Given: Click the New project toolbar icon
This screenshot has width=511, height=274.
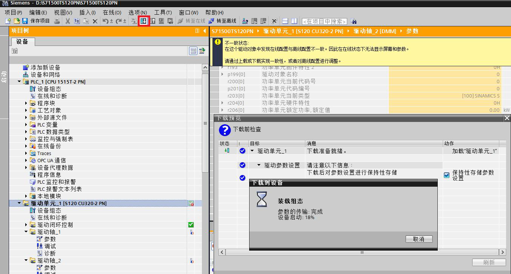Looking at the screenshot, I should click(8, 21).
